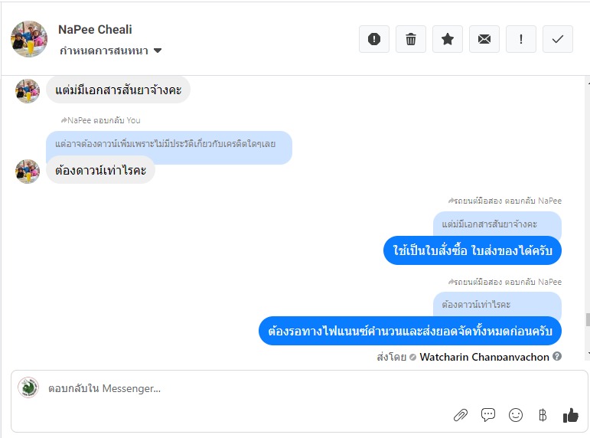The height and width of the screenshot is (438, 590).
Task: Mark conversation as done with checkmark
Action: point(558,39)
